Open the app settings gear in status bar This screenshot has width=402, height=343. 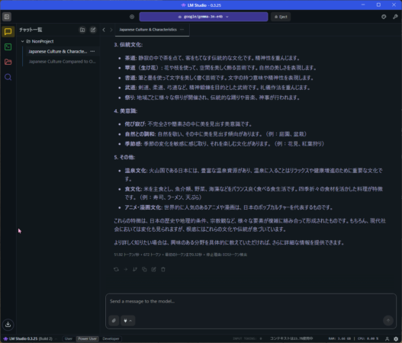(396, 338)
